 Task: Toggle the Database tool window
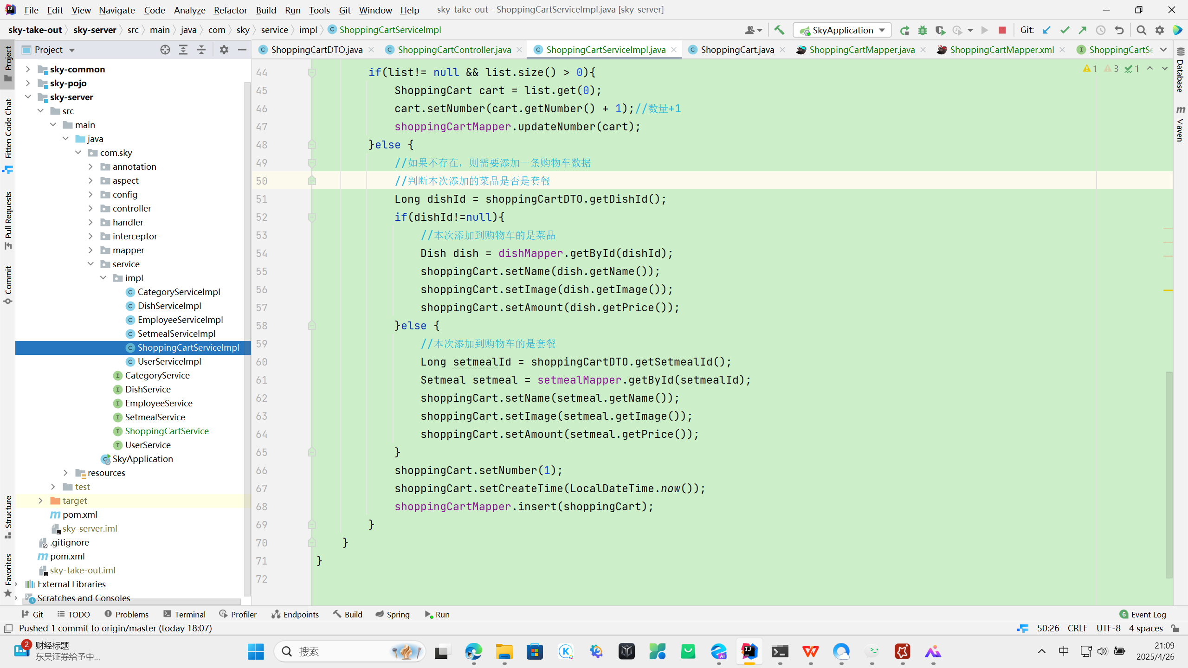pos(1180,72)
